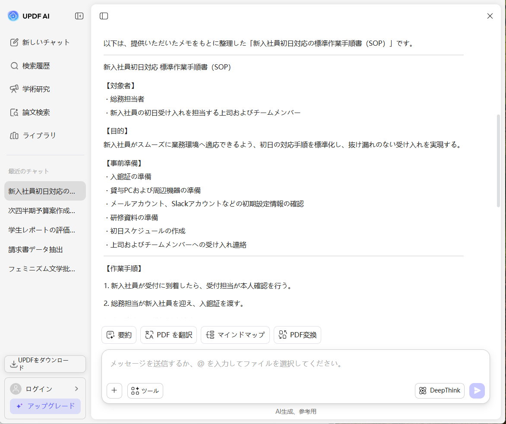
Task: Select the 学術研究 feature
Action: (x=37, y=89)
